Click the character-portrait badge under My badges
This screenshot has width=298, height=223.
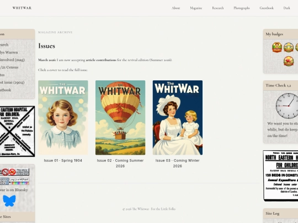[277, 47]
